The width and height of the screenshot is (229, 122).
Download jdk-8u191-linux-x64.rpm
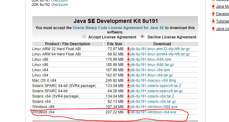pos(150,70)
